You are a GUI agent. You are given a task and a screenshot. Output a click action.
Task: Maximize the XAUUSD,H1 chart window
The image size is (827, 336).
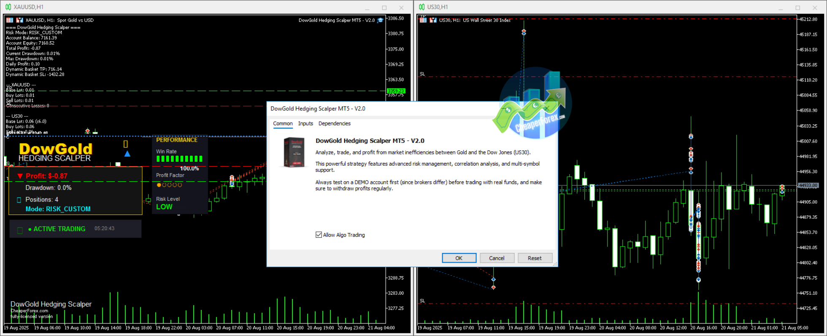click(384, 7)
